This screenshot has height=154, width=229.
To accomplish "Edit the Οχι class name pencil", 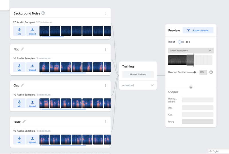I will [22, 85].
